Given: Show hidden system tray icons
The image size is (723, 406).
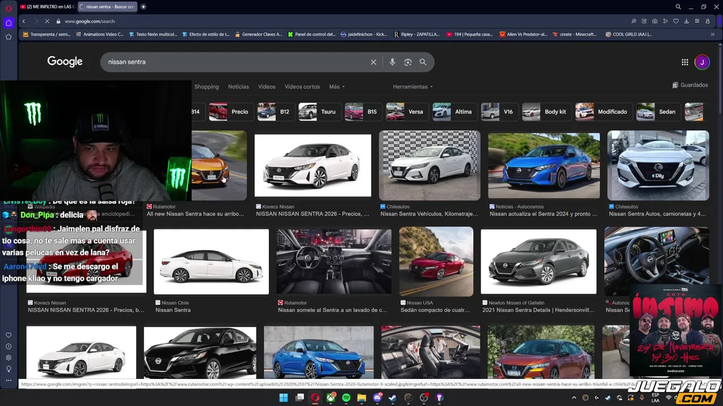Looking at the screenshot, I should pos(574,398).
